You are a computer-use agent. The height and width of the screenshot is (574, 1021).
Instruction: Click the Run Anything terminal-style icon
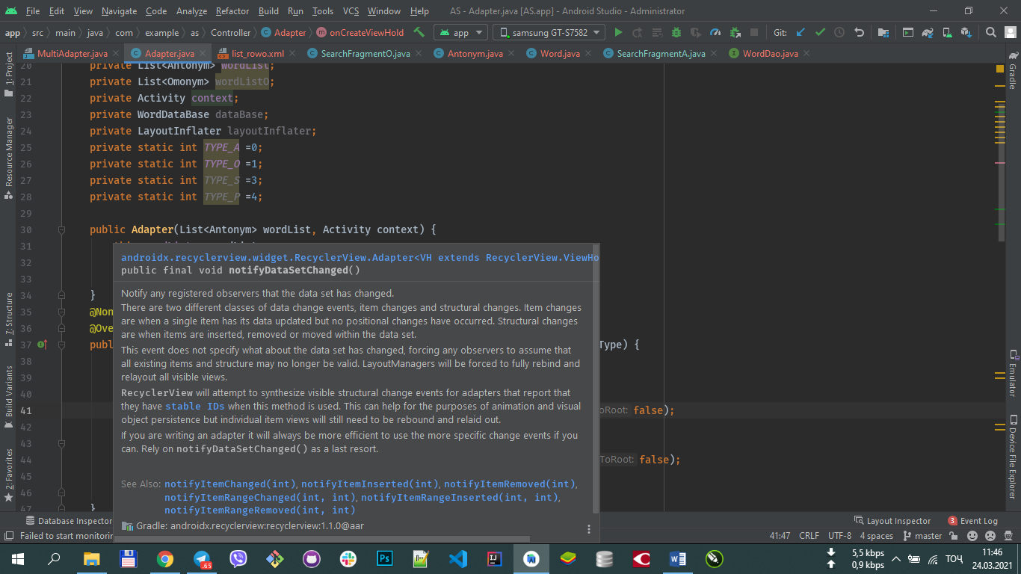(908, 33)
